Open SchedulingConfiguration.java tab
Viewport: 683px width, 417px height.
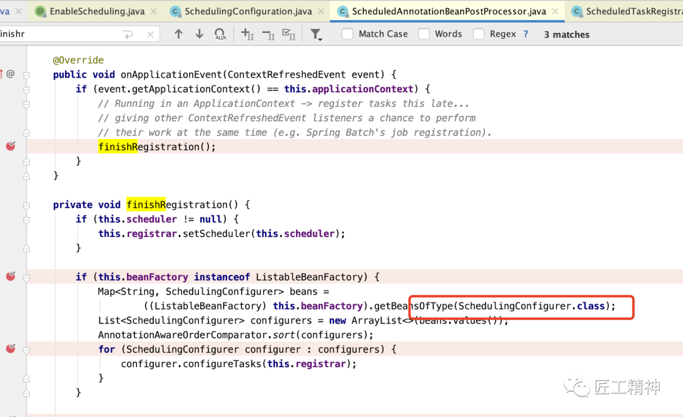click(248, 11)
